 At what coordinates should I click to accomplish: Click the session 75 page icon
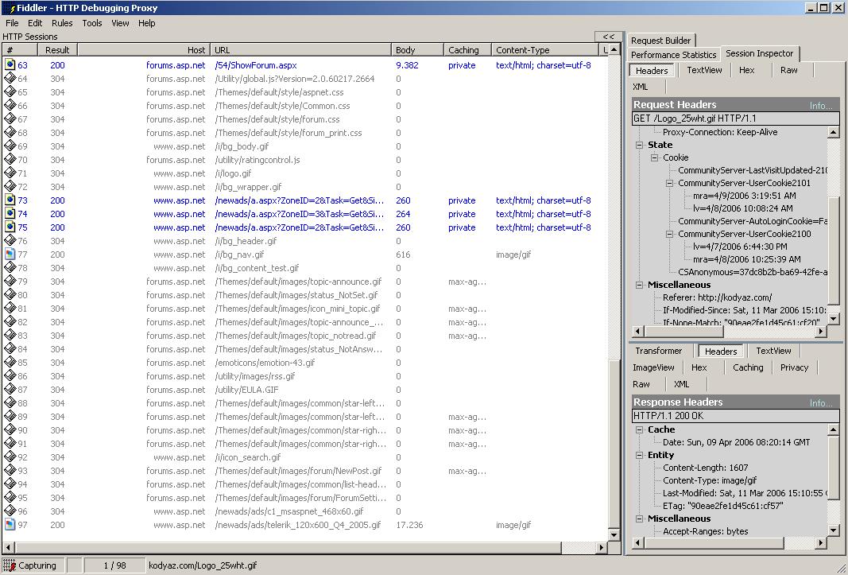[x=10, y=227]
